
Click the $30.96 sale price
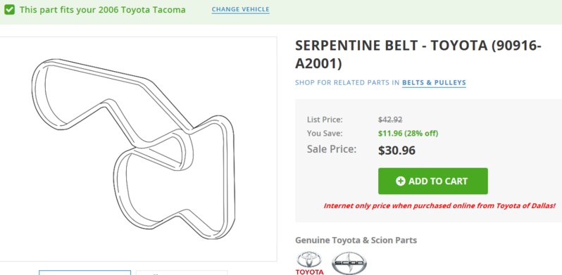pyautogui.click(x=396, y=151)
